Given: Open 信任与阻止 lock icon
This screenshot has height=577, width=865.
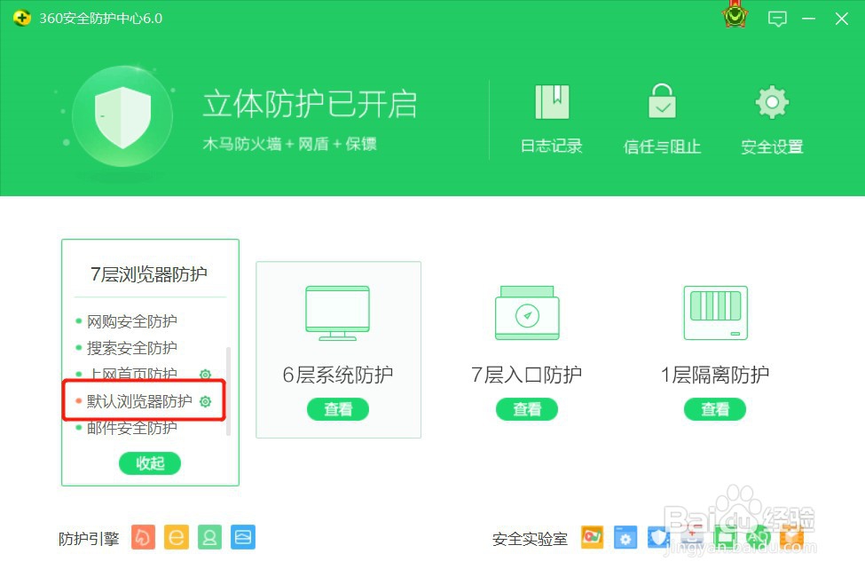Looking at the screenshot, I should [x=662, y=100].
